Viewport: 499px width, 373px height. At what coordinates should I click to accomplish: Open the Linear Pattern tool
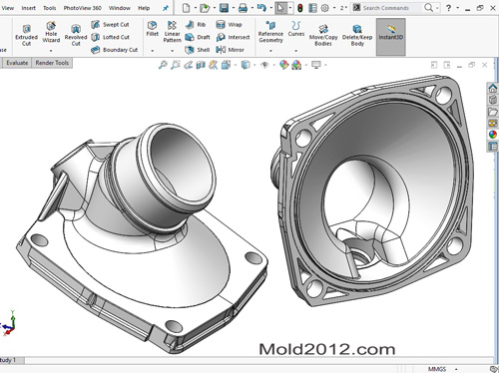pyautogui.click(x=172, y=32)
